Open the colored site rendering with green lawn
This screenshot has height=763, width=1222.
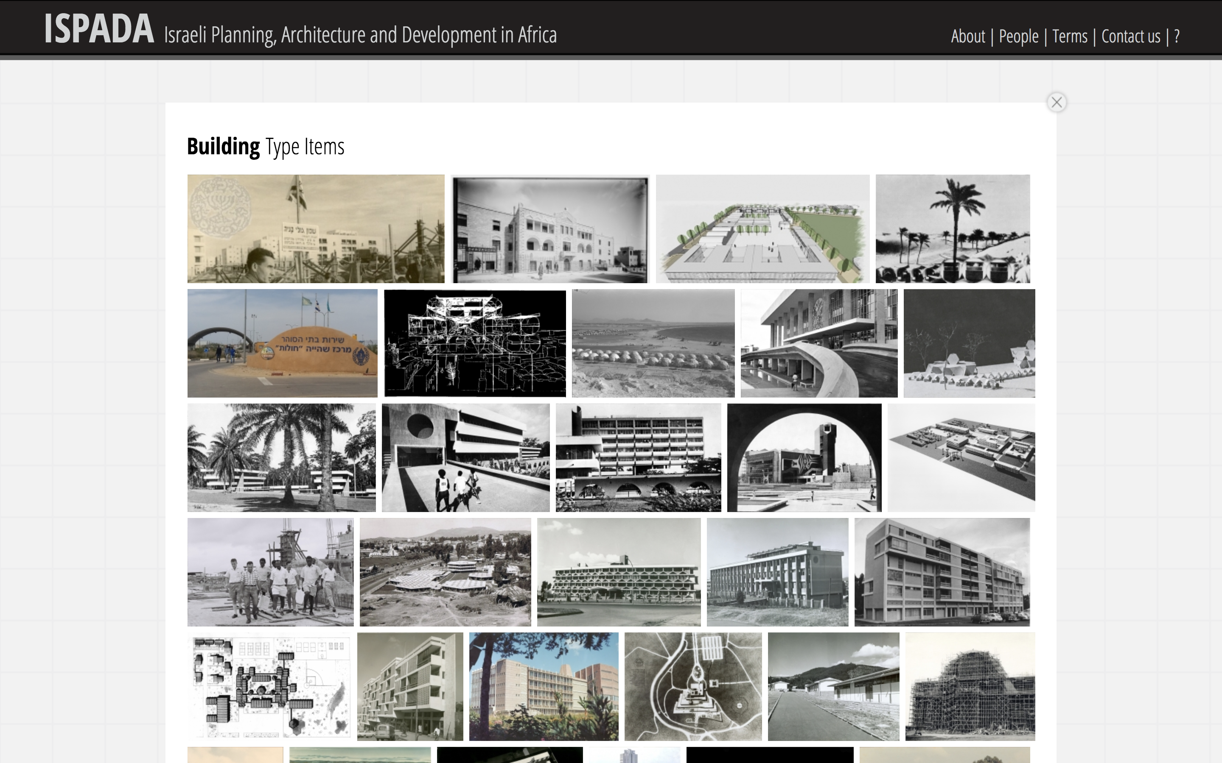point(762,228)
